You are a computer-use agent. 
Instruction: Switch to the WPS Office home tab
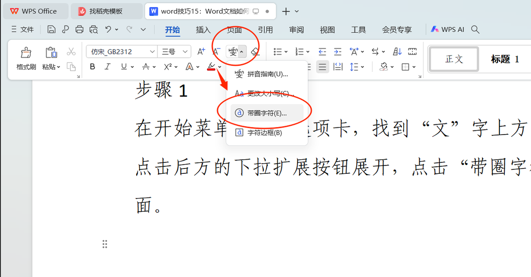point(36,11)
